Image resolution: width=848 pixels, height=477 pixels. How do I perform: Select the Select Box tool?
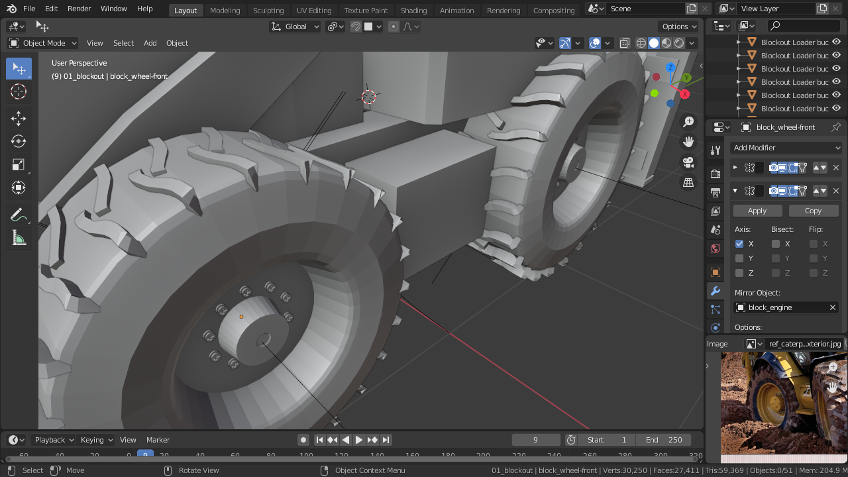point(19,69)
